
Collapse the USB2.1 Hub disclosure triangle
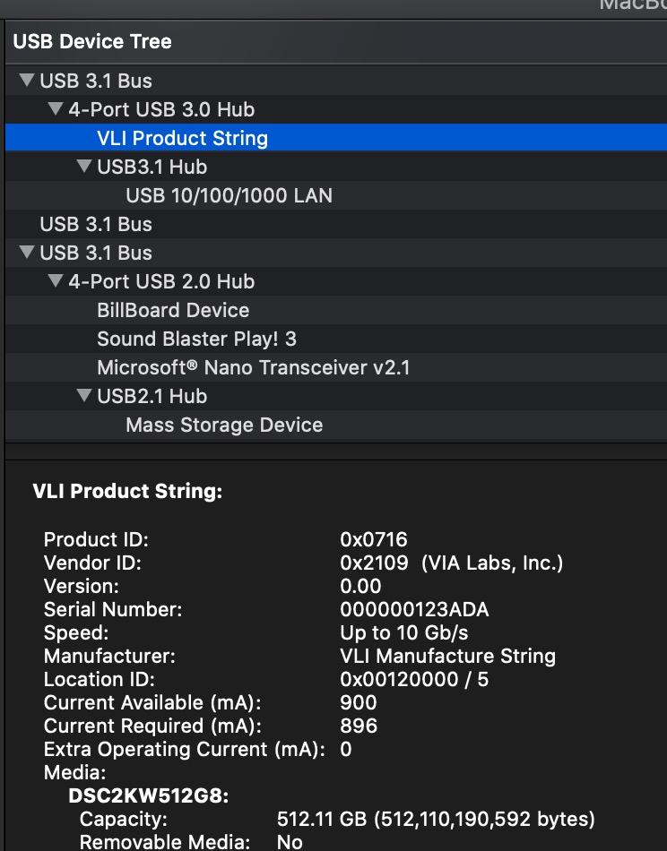click(x=83, y=396)
